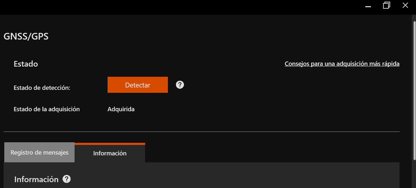Click the orange Detectar button
The width and height of the screenshot is (416, 188).
[138, 85]
